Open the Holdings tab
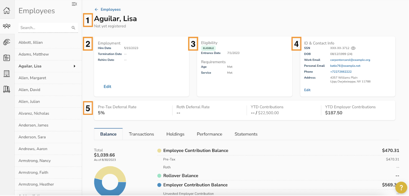This screenshot has height=196, width=409. tap(175, 134)
